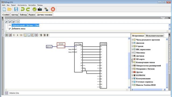Click the icon beside Коммуникации
The width and height of the screenshot is (172, 97).
point(134,78)
